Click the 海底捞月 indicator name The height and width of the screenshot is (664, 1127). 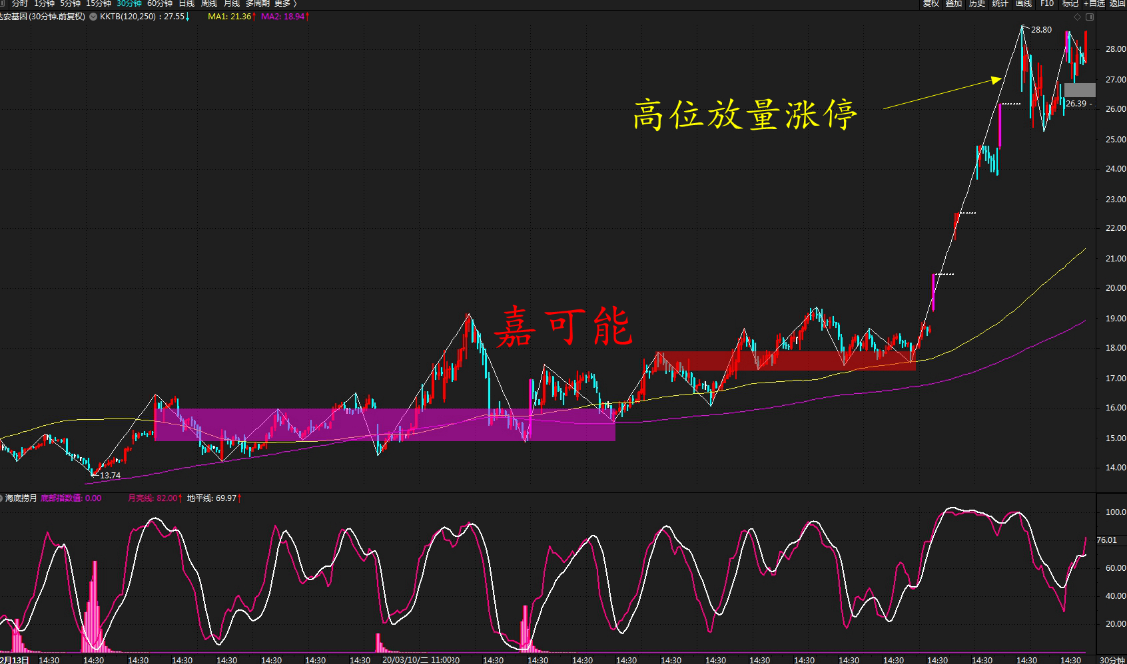point(21,498)
